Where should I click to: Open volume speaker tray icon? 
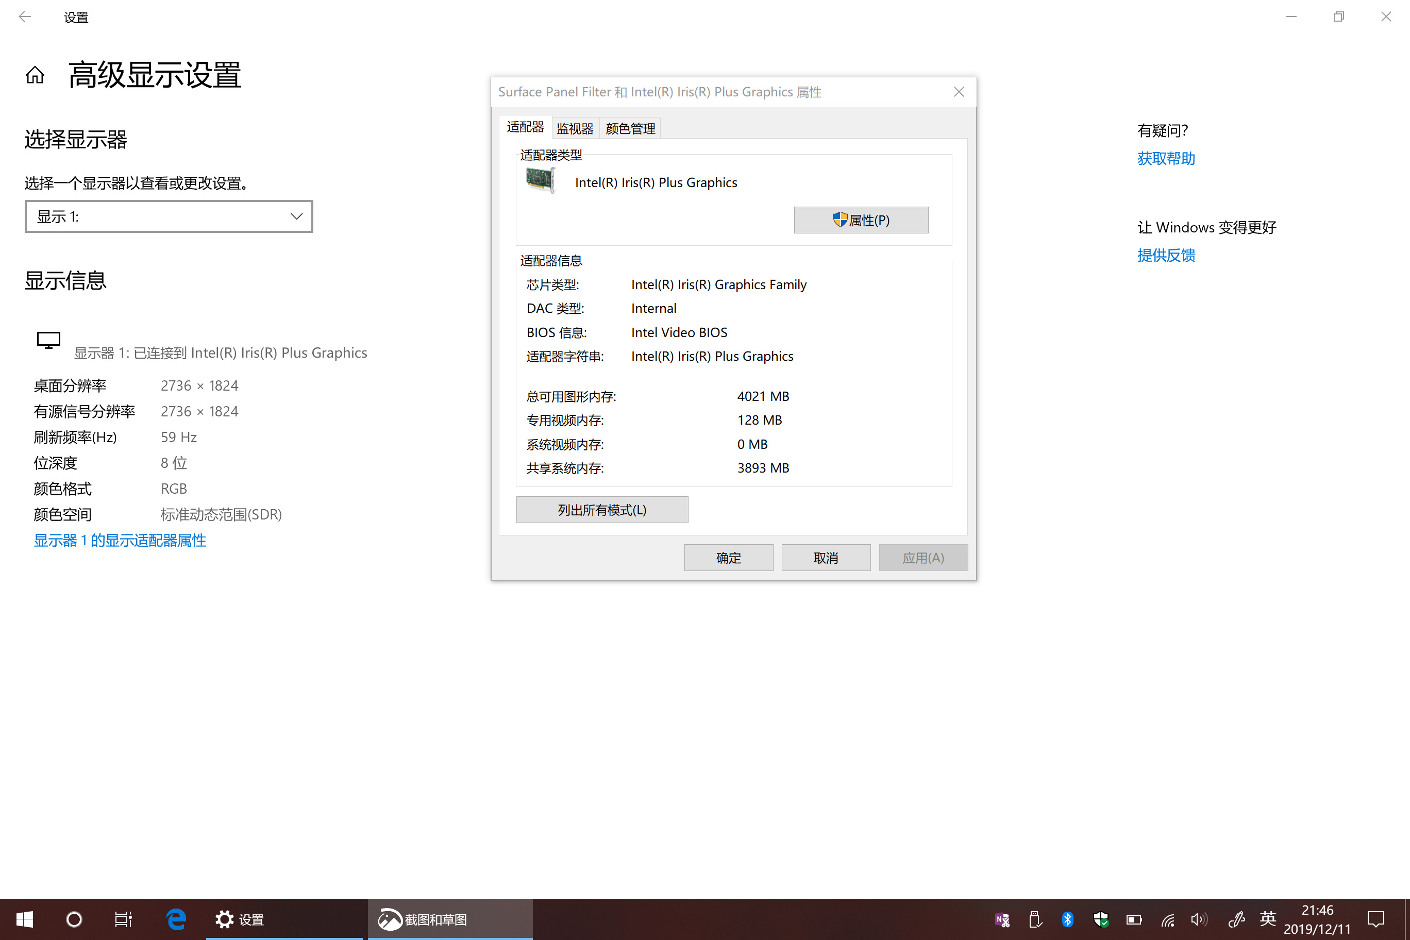point(1199,919)
